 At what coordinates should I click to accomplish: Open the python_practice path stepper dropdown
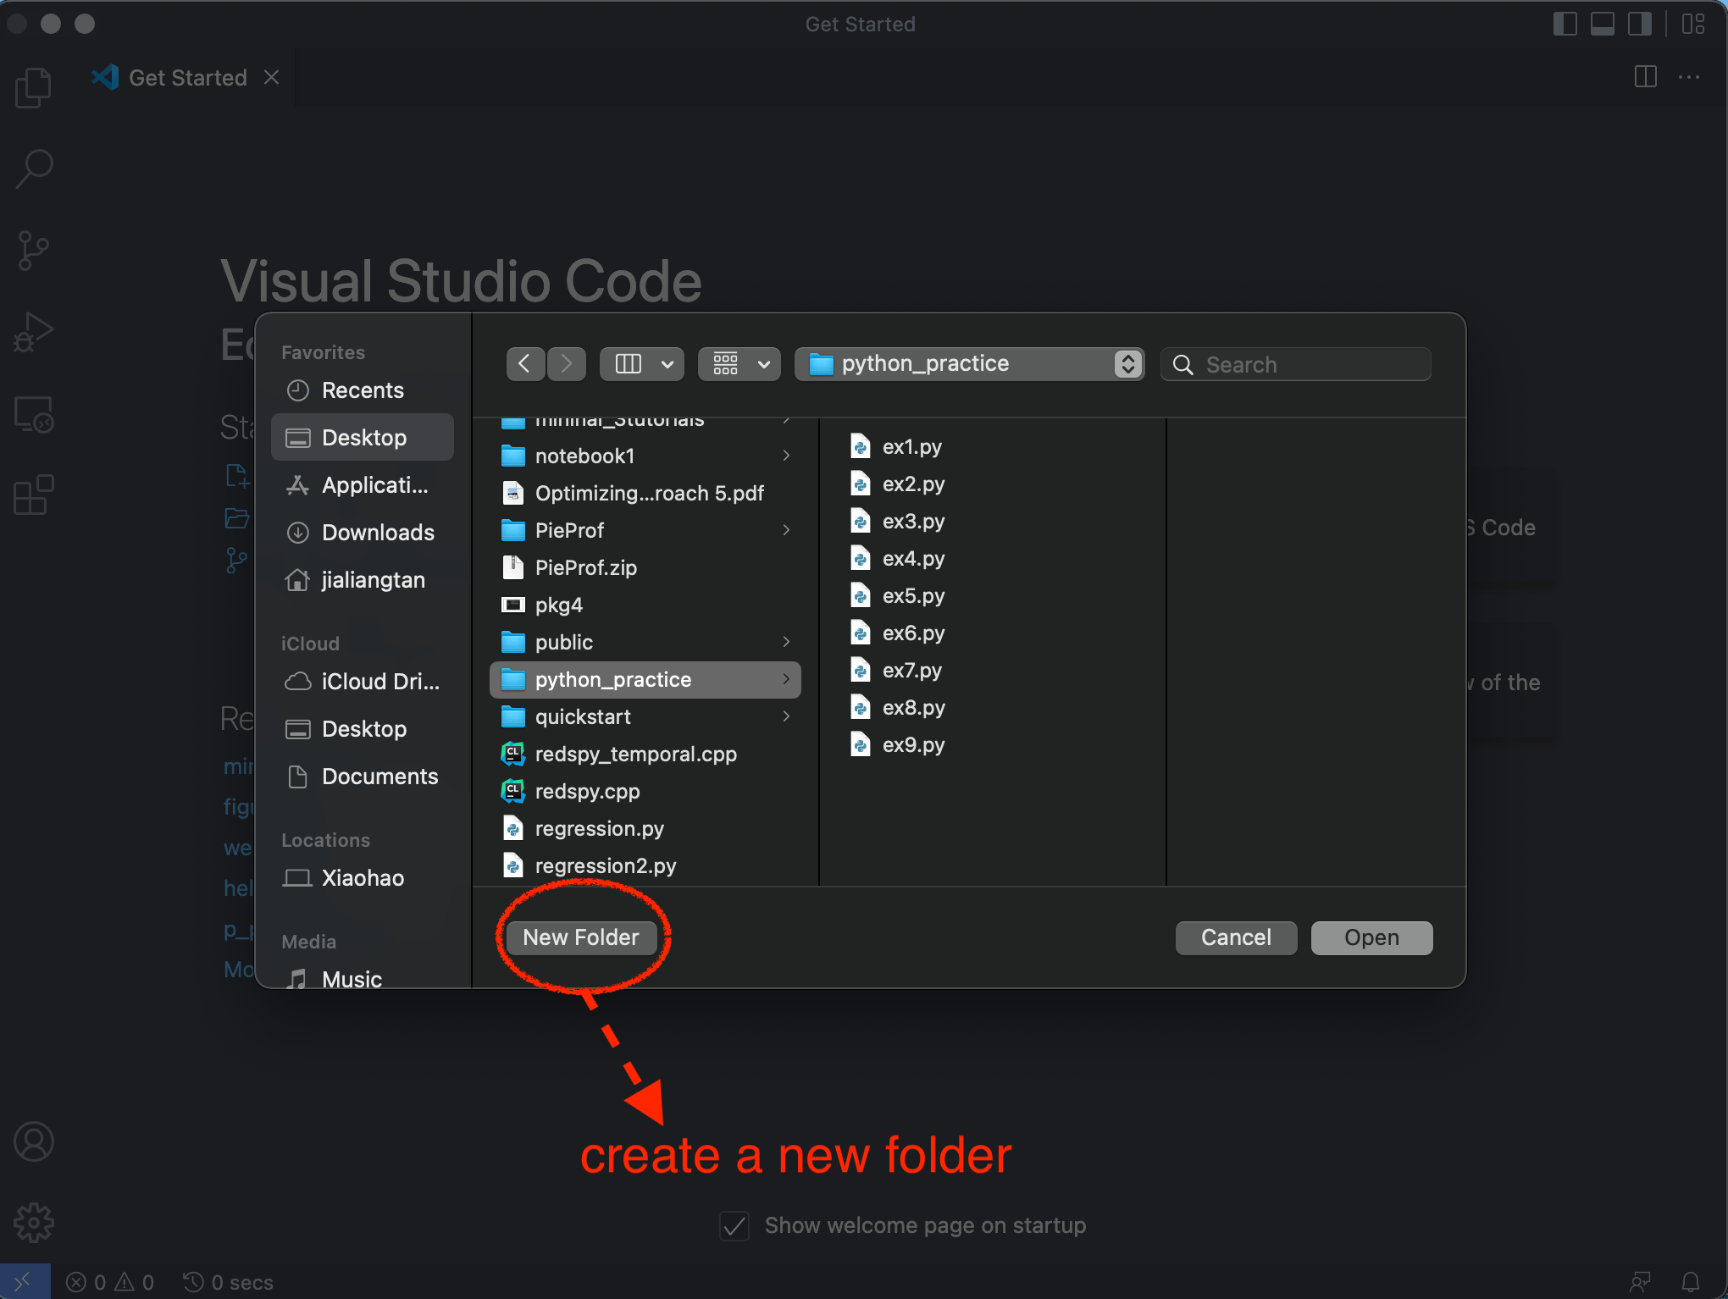(1126, 363)
